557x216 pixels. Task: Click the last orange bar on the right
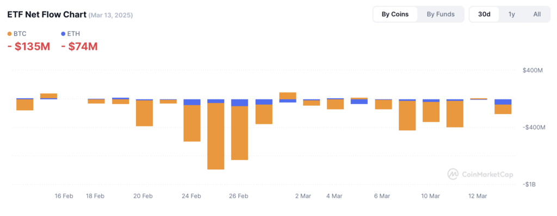503,109
